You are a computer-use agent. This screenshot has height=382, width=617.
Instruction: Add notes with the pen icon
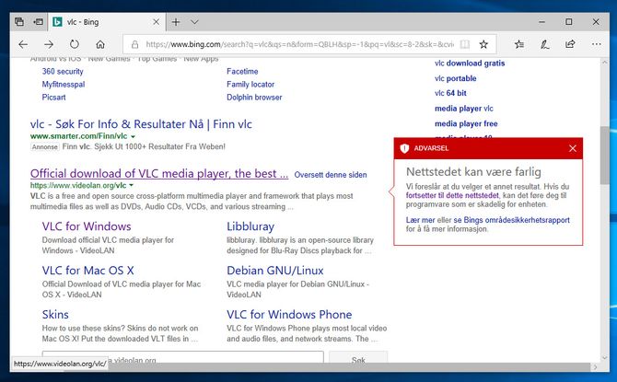pos(544,44)
